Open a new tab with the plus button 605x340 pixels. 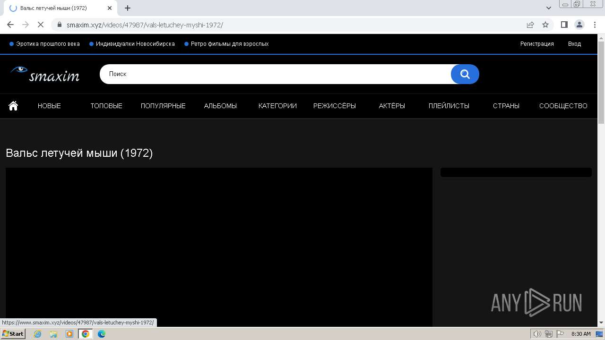(128, 8)
